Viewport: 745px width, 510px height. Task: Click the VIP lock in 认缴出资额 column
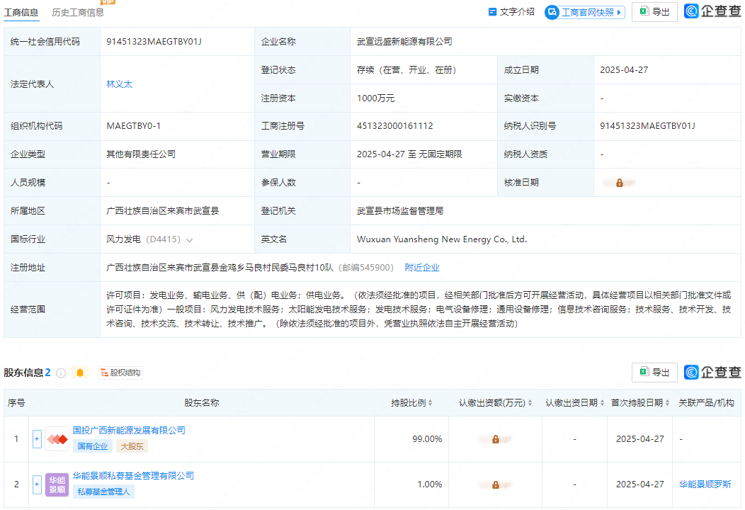pos(495,438)
